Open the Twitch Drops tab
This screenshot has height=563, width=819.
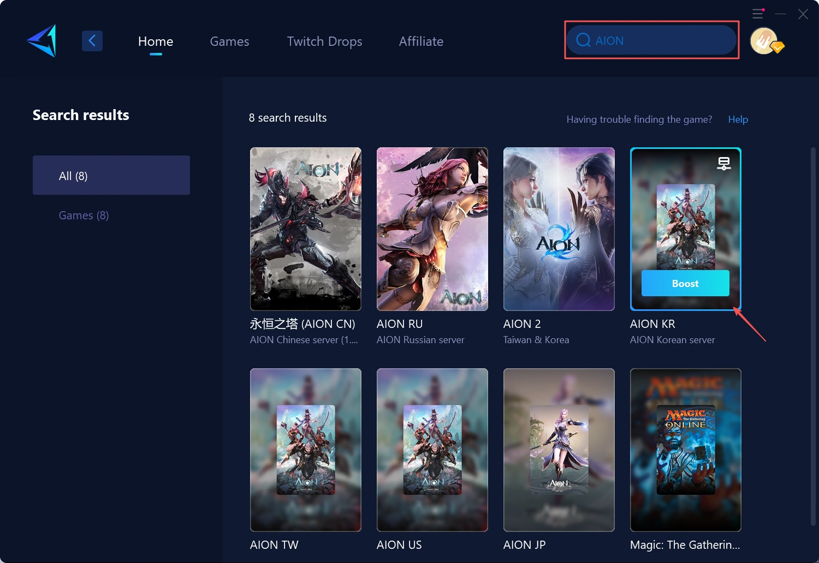(324, 41)
